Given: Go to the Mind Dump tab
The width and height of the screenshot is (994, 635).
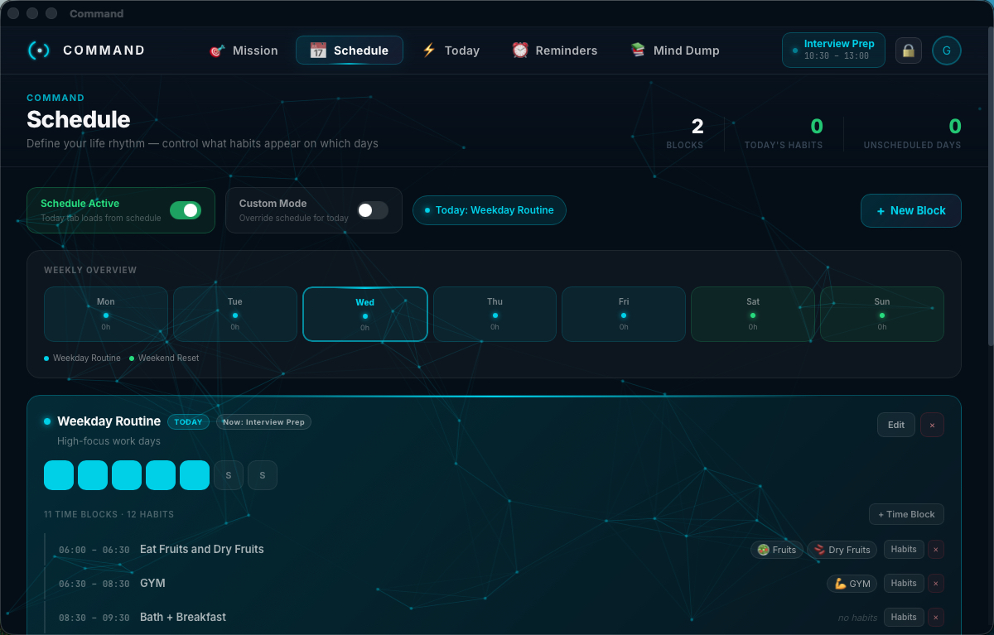Looking at the screenshot, I should click(674, 51).
